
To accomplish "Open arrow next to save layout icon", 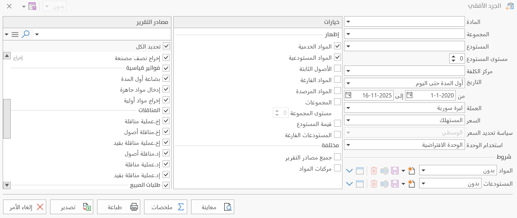I will click(x=23, y=7).
